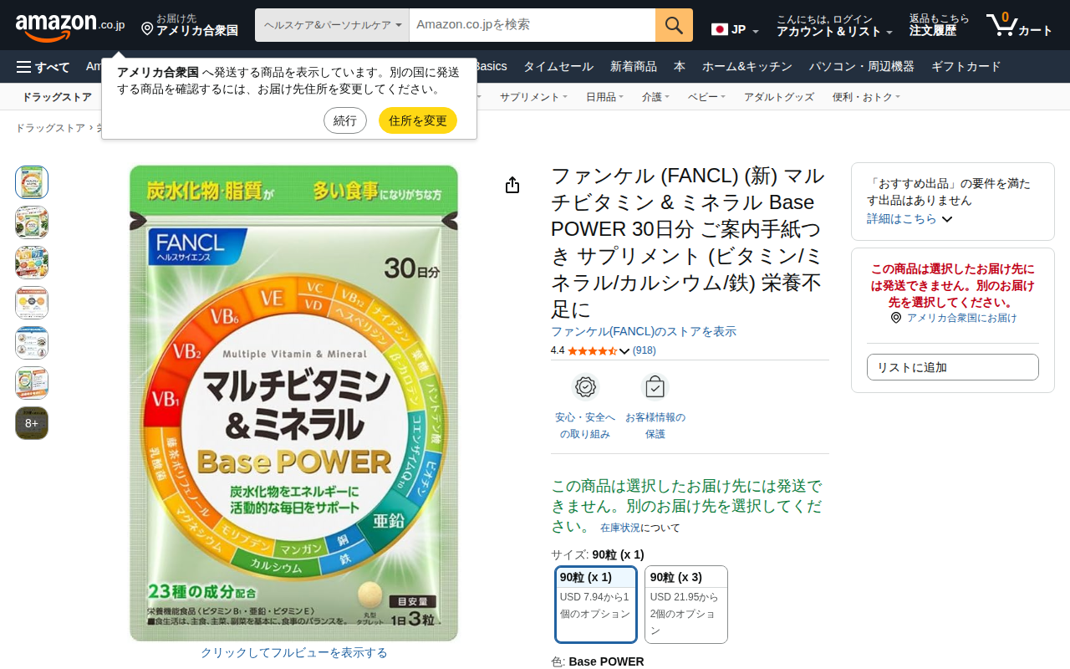
Task: Click the share icon beside the product image
Action: tap(512, 185)
